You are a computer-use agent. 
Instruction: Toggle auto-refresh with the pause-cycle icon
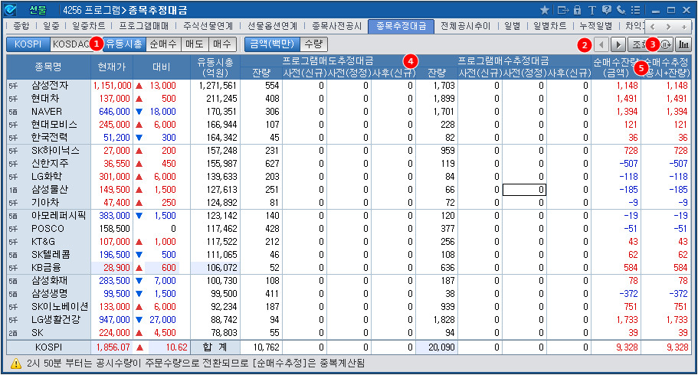click(666, 44)
